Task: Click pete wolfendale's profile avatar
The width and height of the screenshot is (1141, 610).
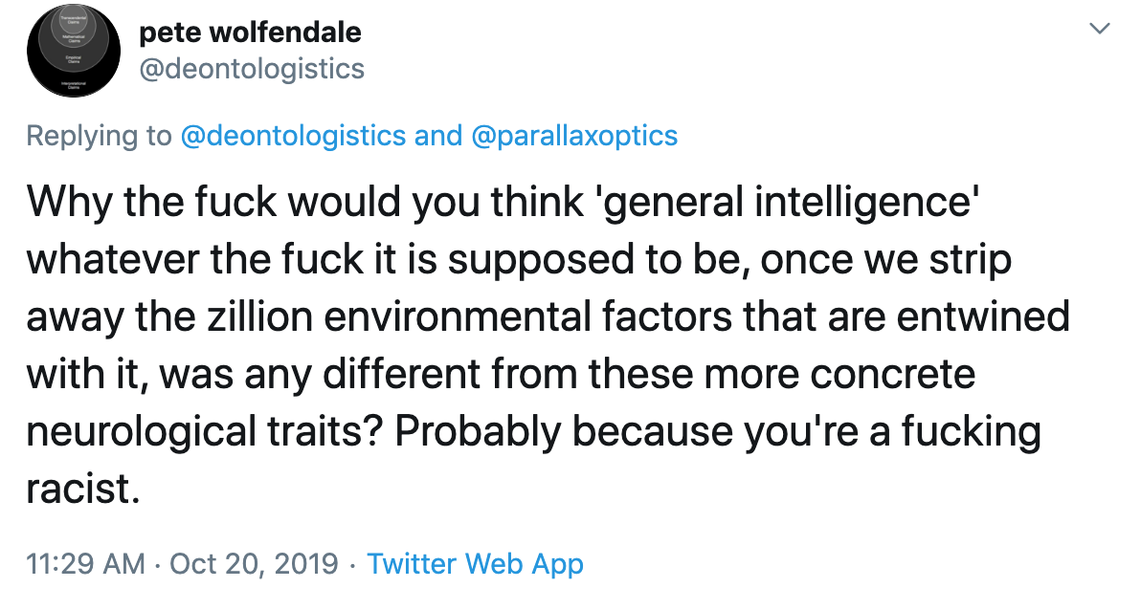Action: click(x=72, y=54)
